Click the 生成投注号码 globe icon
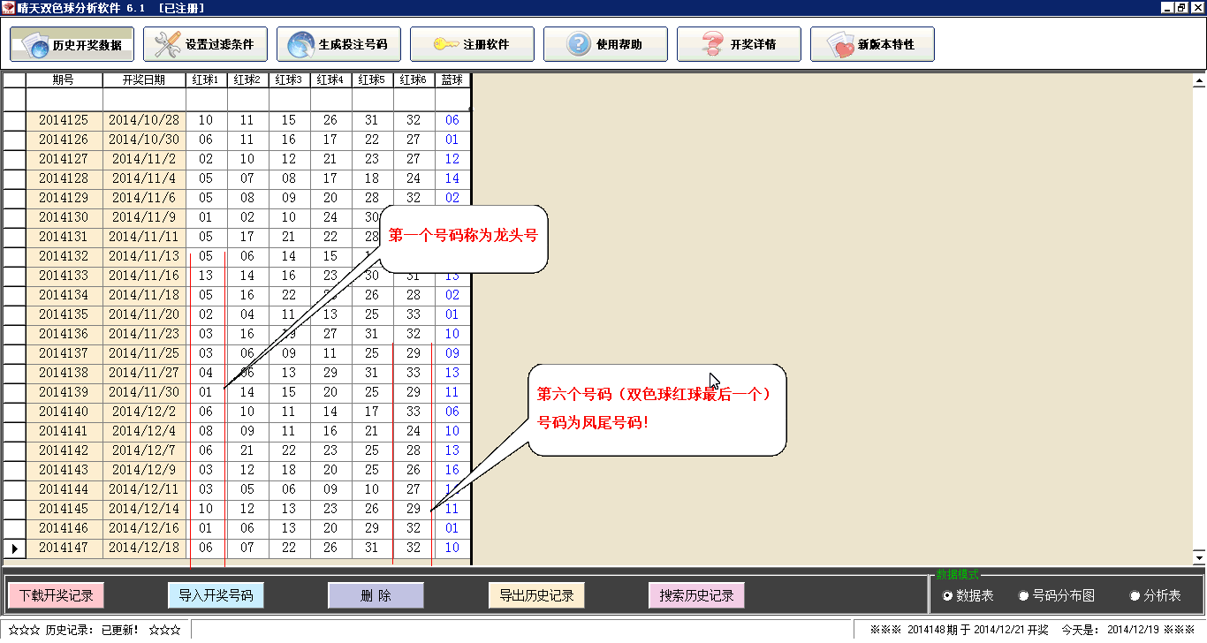Image resolution: width=1207 pixels, height=643 pixels. point(300,44)
